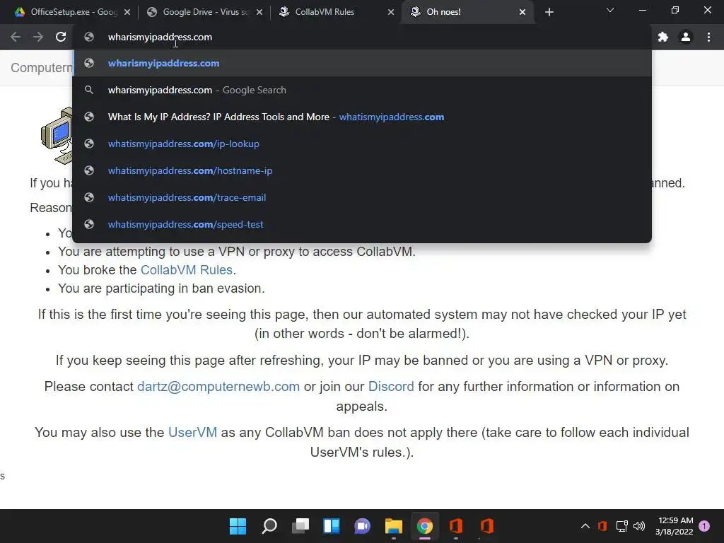This screenshot has height=543, width=724.
Task: Open the UserVM link
Action: coord(192,432)
